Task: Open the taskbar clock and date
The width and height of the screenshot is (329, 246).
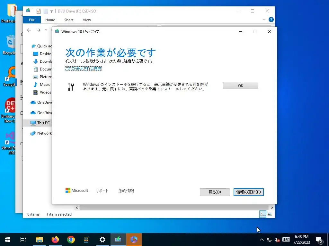Action: [x=301, y=240]
